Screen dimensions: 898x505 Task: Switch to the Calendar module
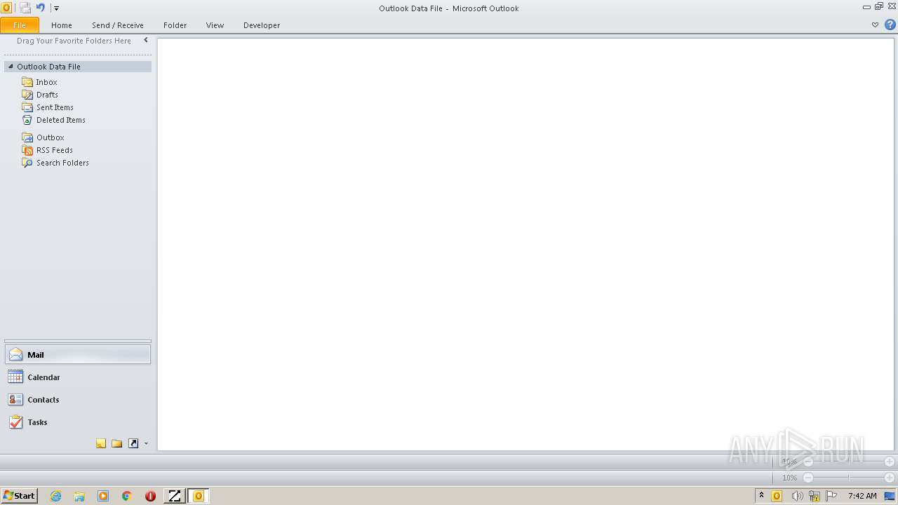[x=78, y=377]
